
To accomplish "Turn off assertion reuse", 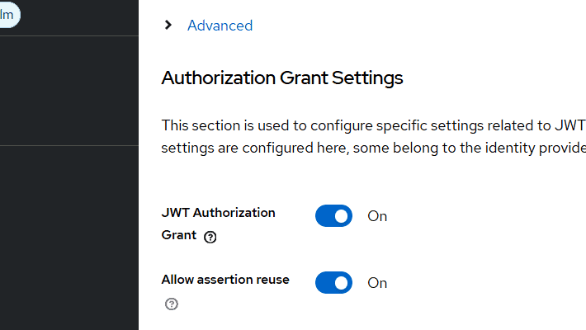I will 333,283.
